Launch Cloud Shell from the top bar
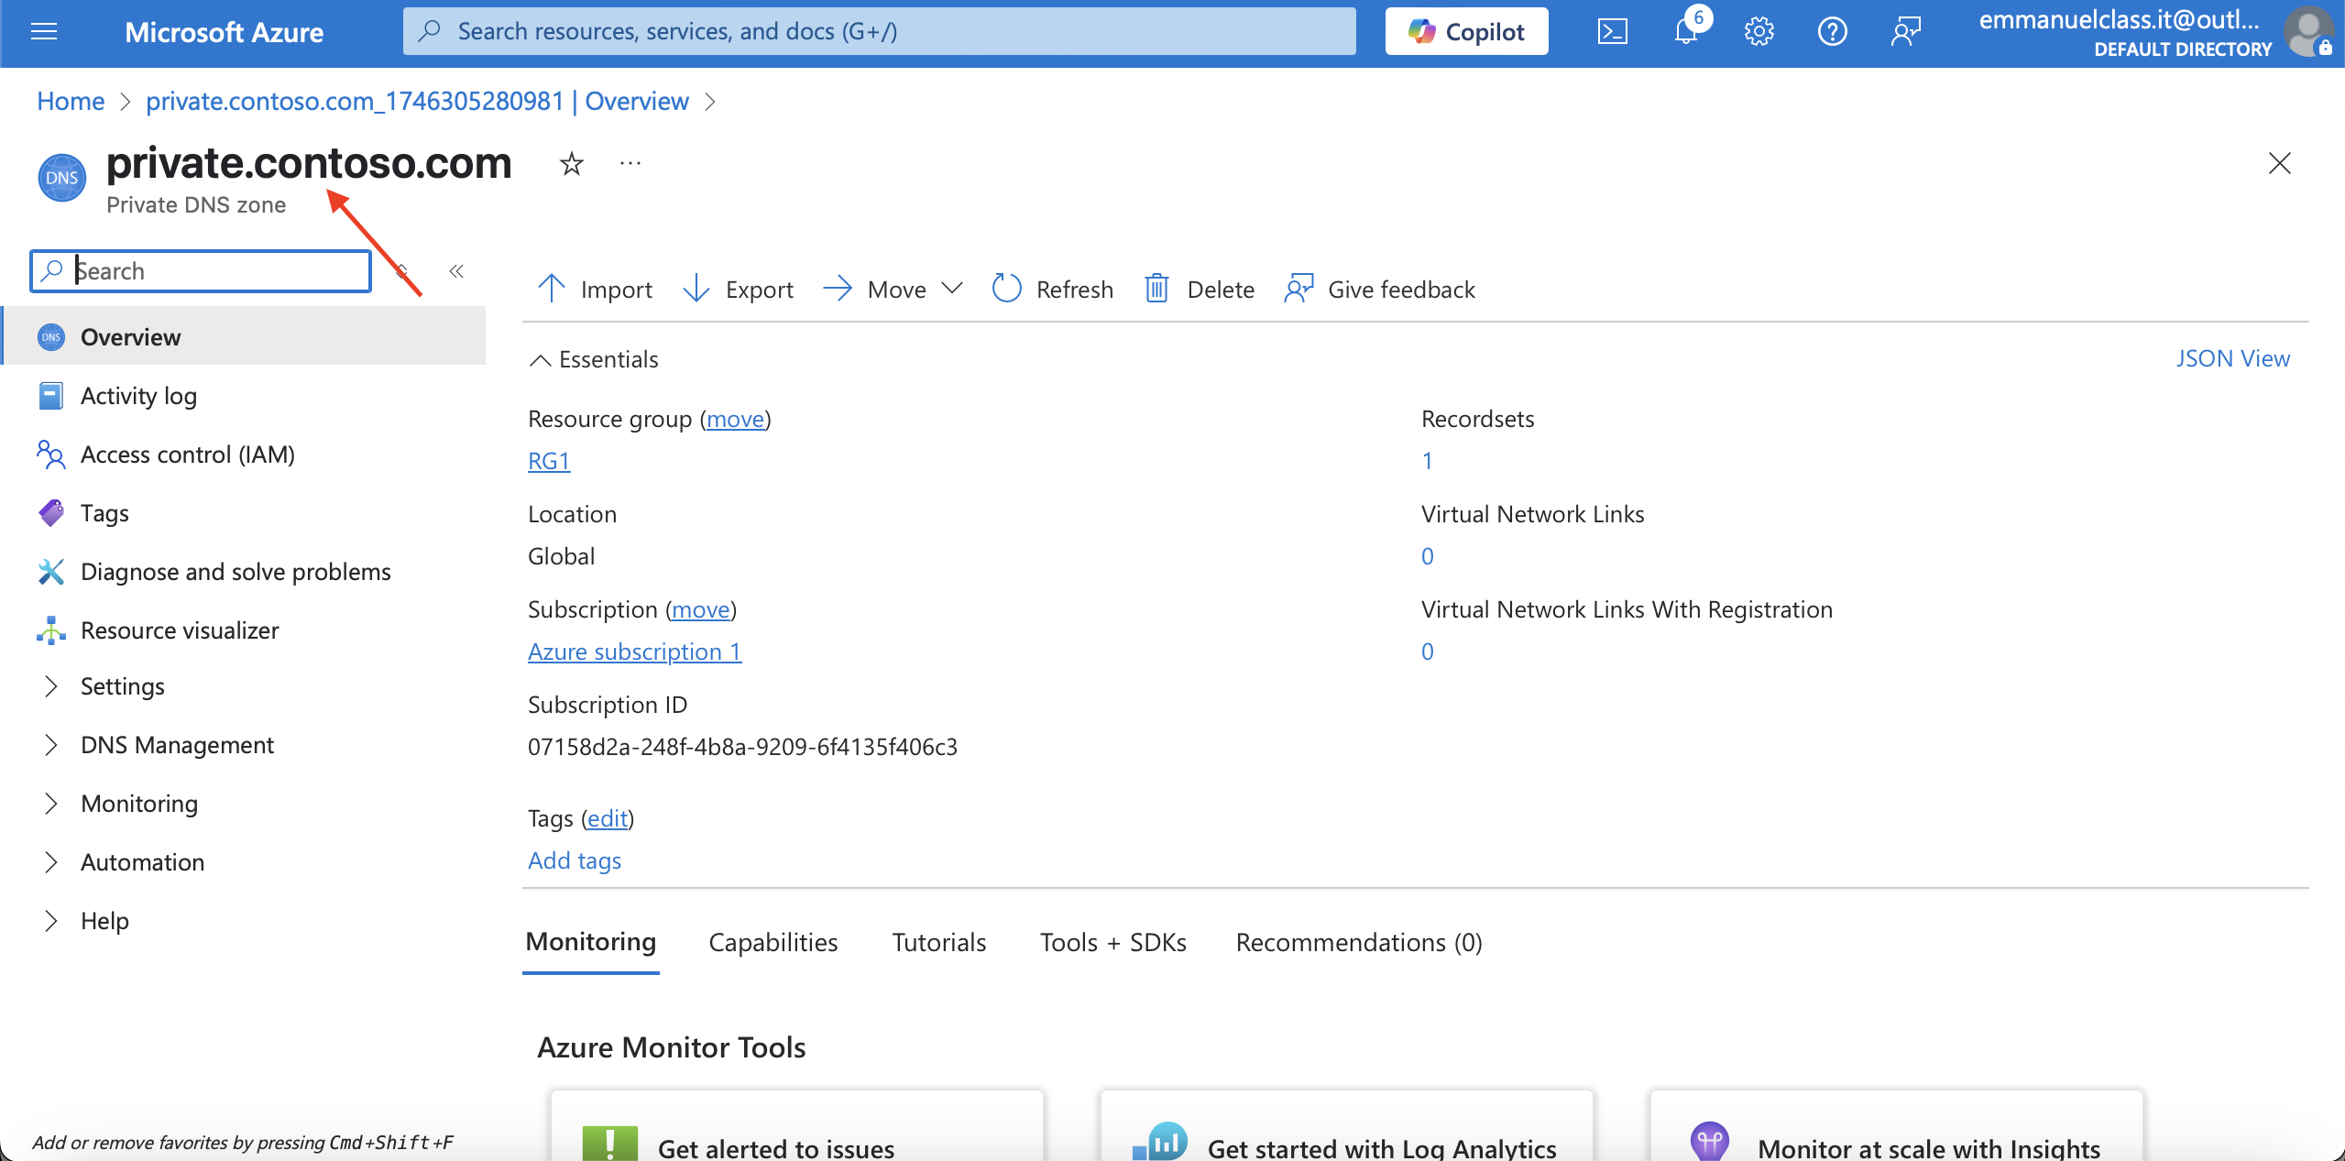Screen dimensions: 2345x1161 [x=1612, y=32]
